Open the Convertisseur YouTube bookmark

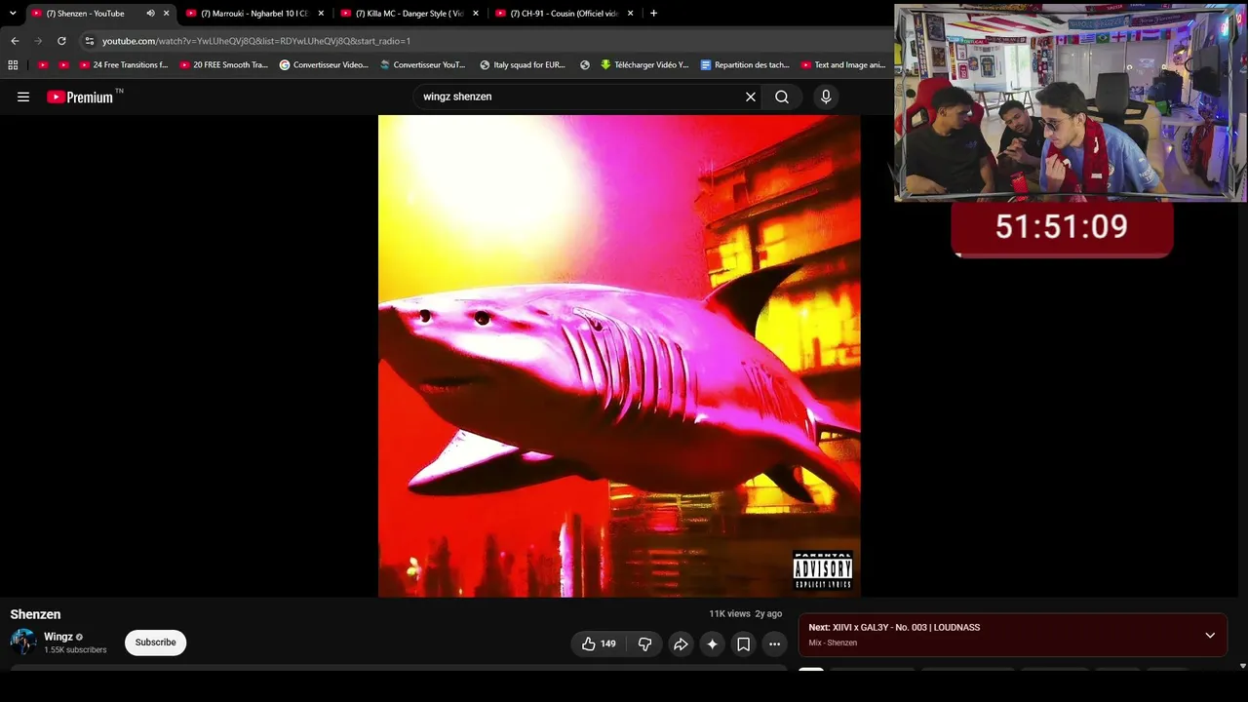click(423, 65)
